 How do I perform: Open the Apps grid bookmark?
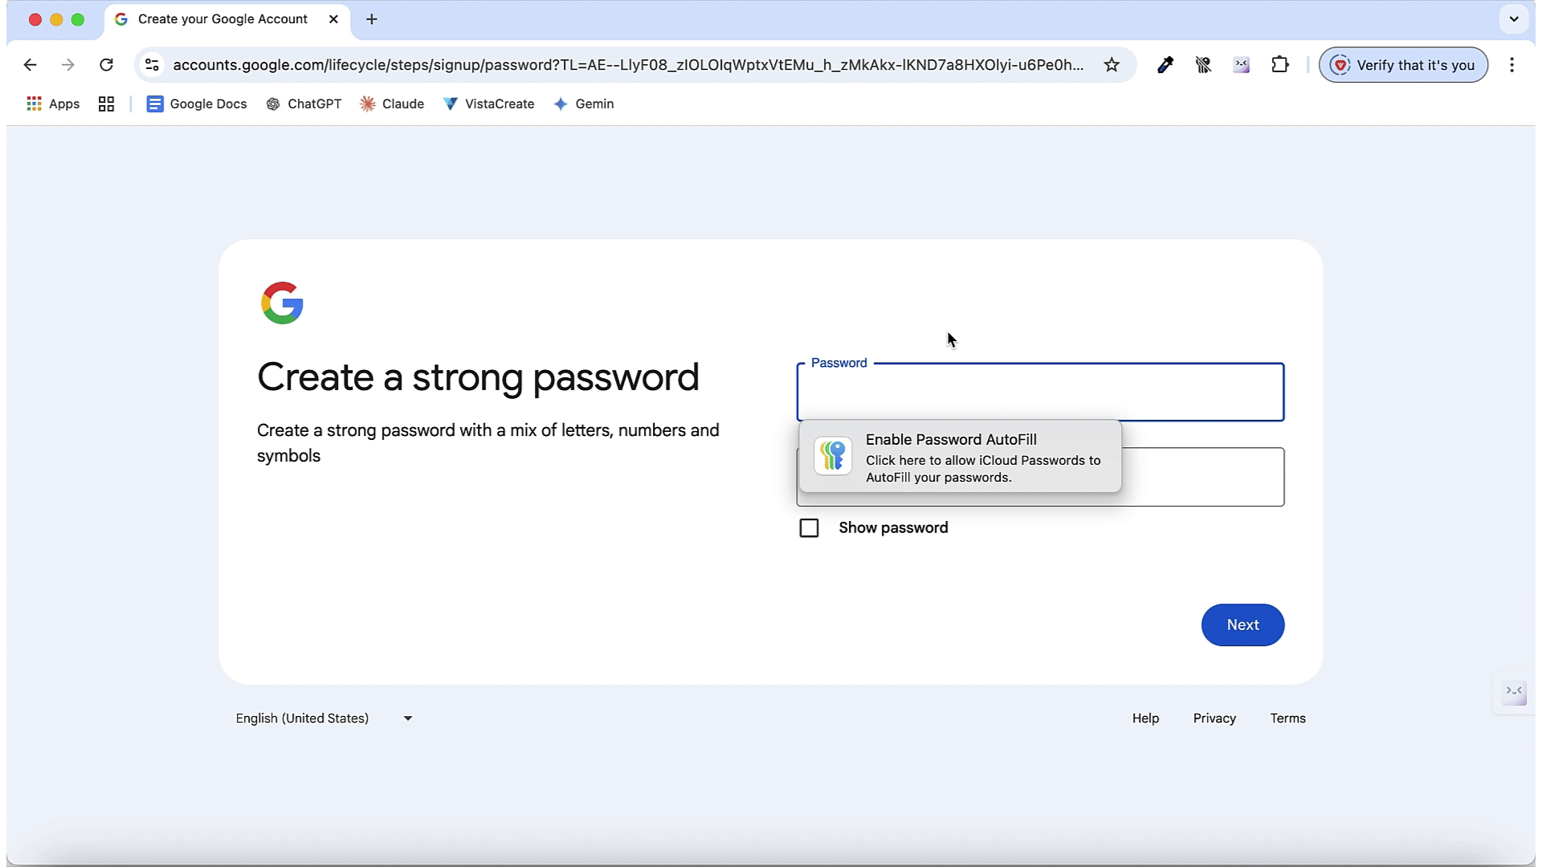[x=53, y=104]
